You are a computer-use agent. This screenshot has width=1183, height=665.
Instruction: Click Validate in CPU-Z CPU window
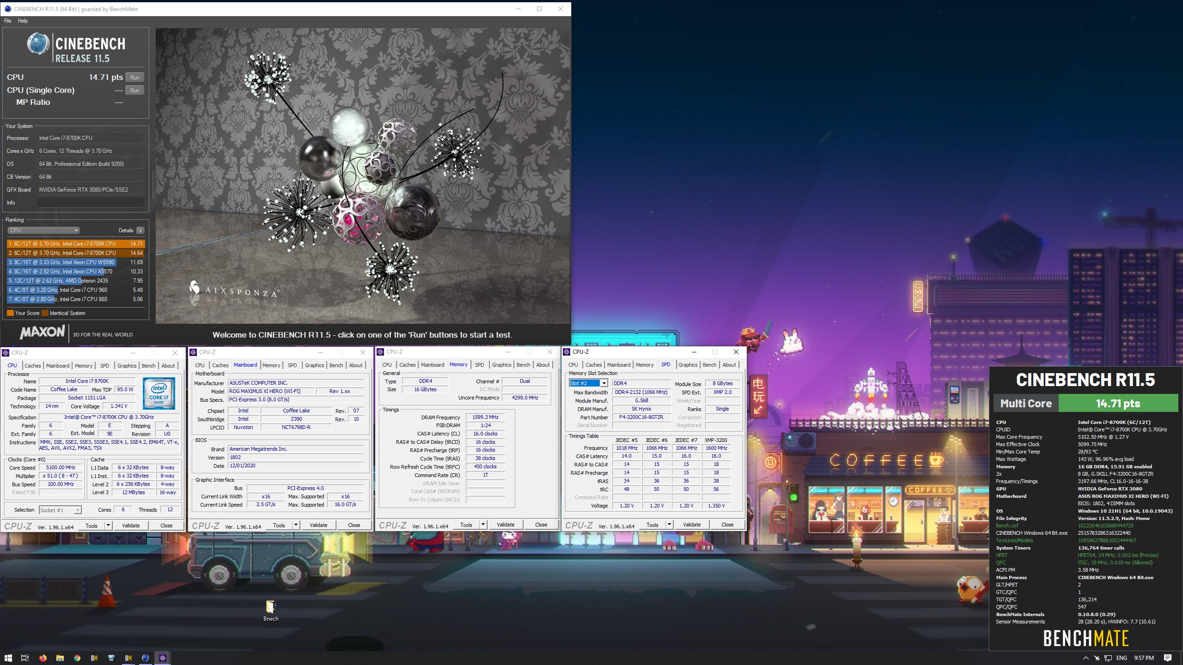pos(131,526)
